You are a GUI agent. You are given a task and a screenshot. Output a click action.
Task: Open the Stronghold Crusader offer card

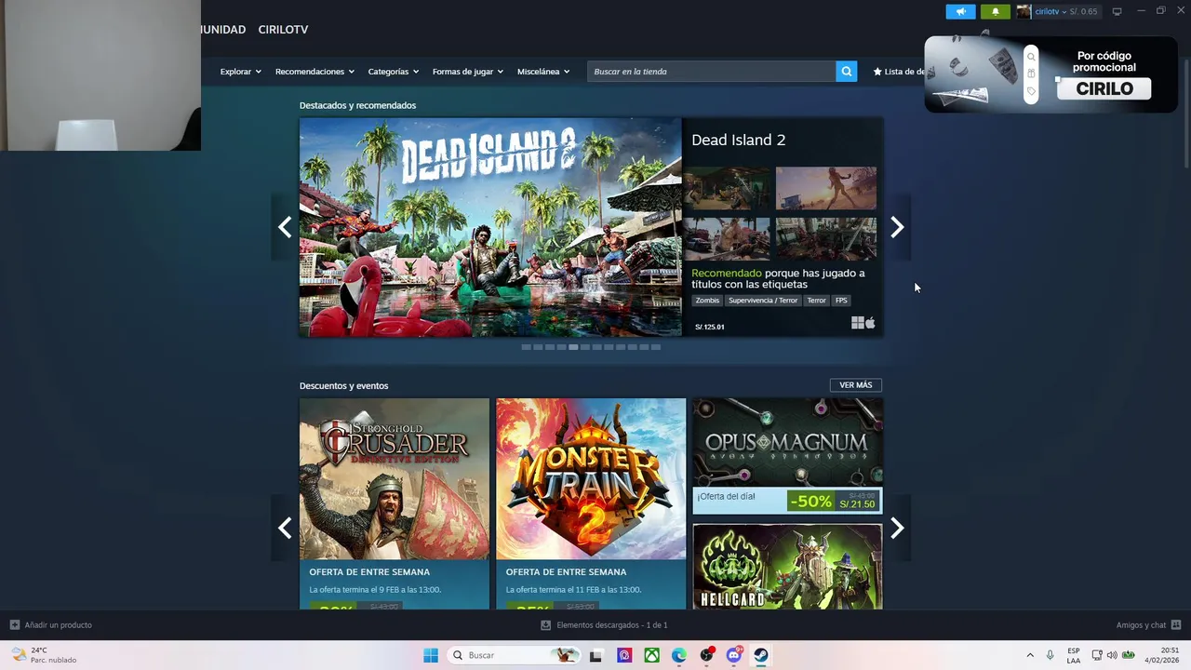point(395,503)
